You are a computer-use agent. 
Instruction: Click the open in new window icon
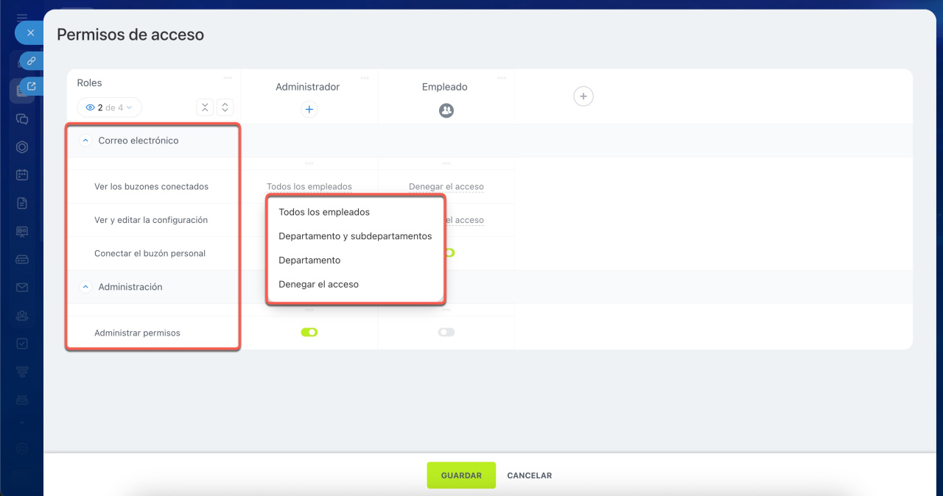coord(31,86)
